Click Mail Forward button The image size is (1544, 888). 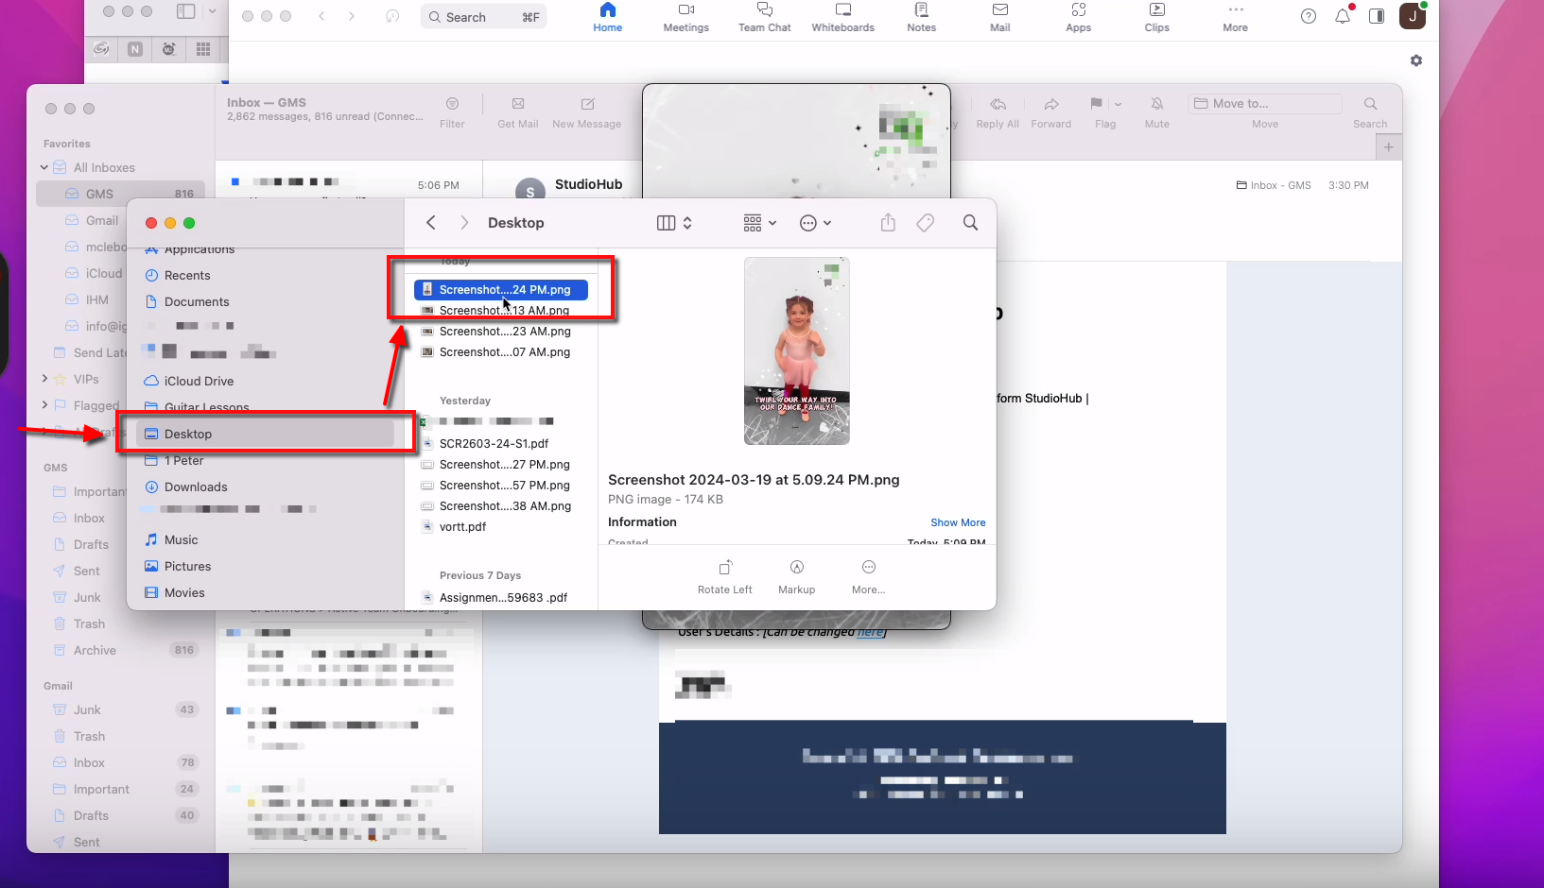click(1051, 112)
